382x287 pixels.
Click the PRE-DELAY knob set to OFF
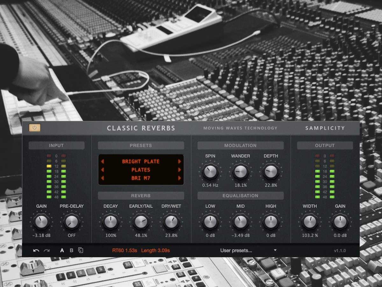pyautogui.click(x=71, y=223)
